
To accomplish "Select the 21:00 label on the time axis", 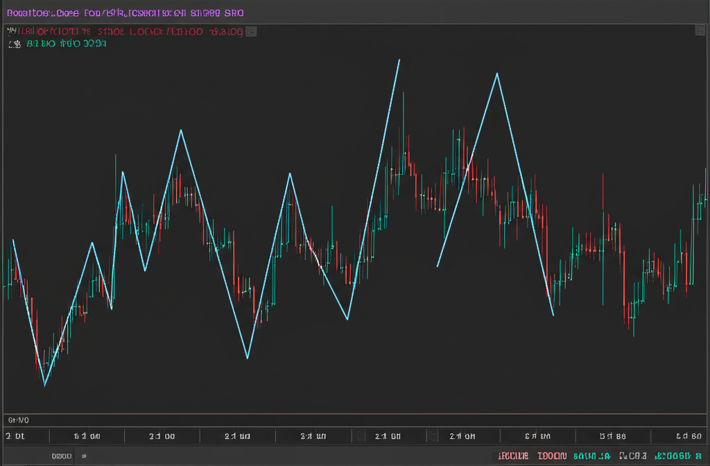I will 162,435.
